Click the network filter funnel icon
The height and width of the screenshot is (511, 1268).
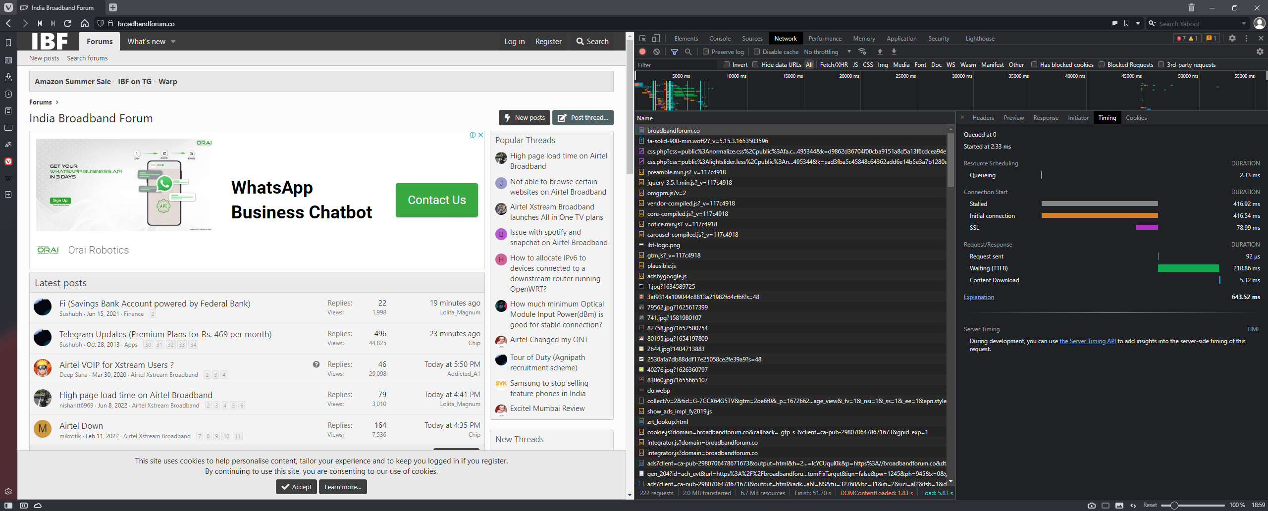click(674, 52)
